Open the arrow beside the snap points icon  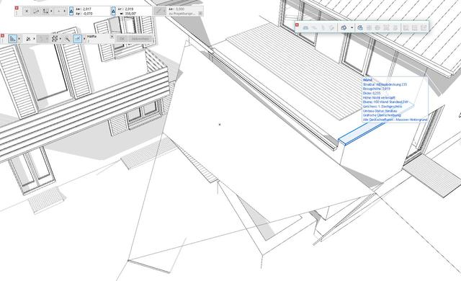(84, 38)
